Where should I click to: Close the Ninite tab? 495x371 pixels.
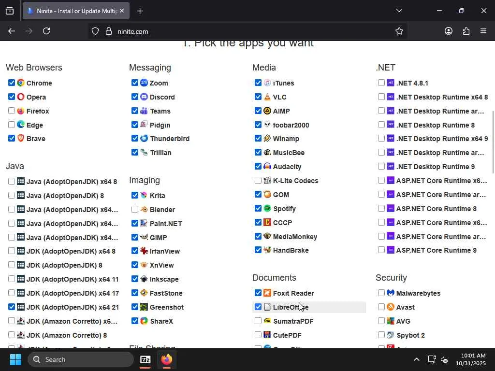point(122,11)
